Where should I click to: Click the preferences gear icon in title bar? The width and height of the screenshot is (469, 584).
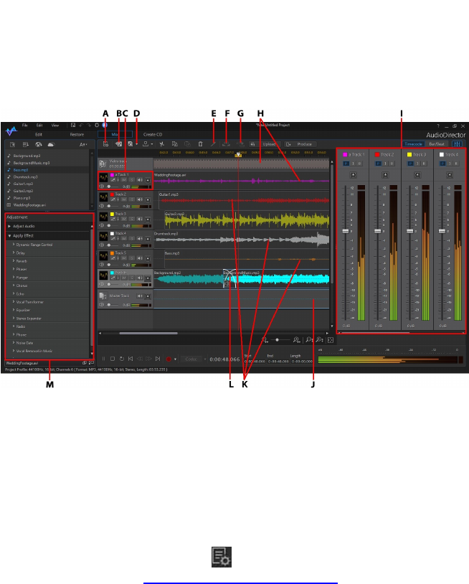pyautogui.click(x=97, y=126)
